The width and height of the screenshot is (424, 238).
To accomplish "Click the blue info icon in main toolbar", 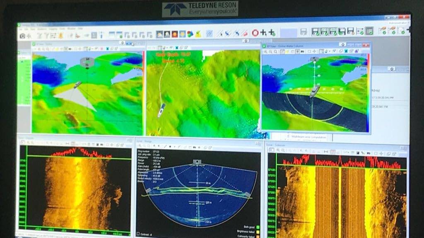I will 101,35.
